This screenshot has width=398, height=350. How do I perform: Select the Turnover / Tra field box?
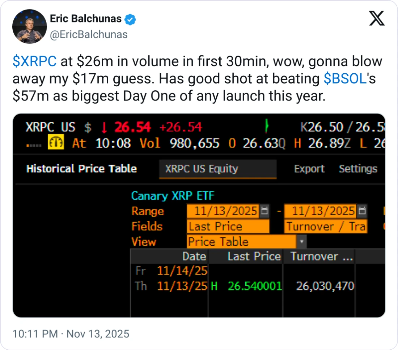(326, 226)
